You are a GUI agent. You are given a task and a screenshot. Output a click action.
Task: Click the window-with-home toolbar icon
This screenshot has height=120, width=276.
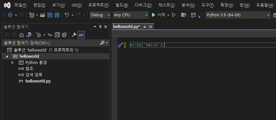(x=193, y=15)
